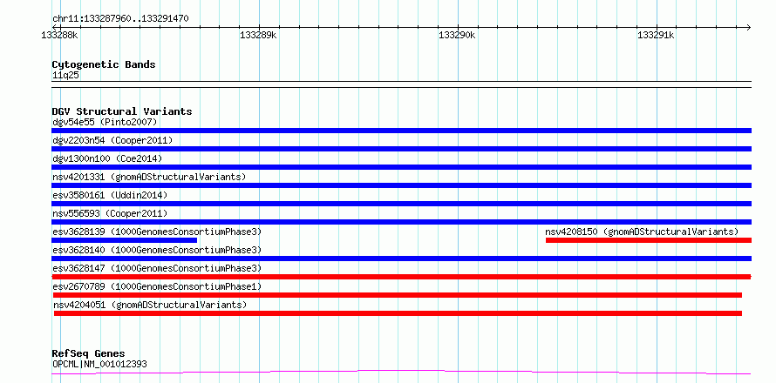Viewport: 776px width, 383px height.
Task: Click the 133290k ruler label
Action: coord(457,35)
